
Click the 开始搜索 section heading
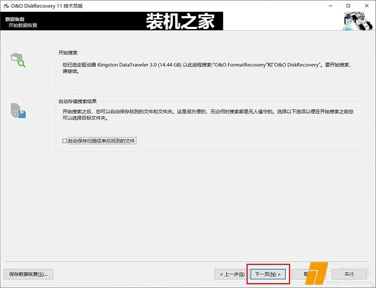point(68,53)
